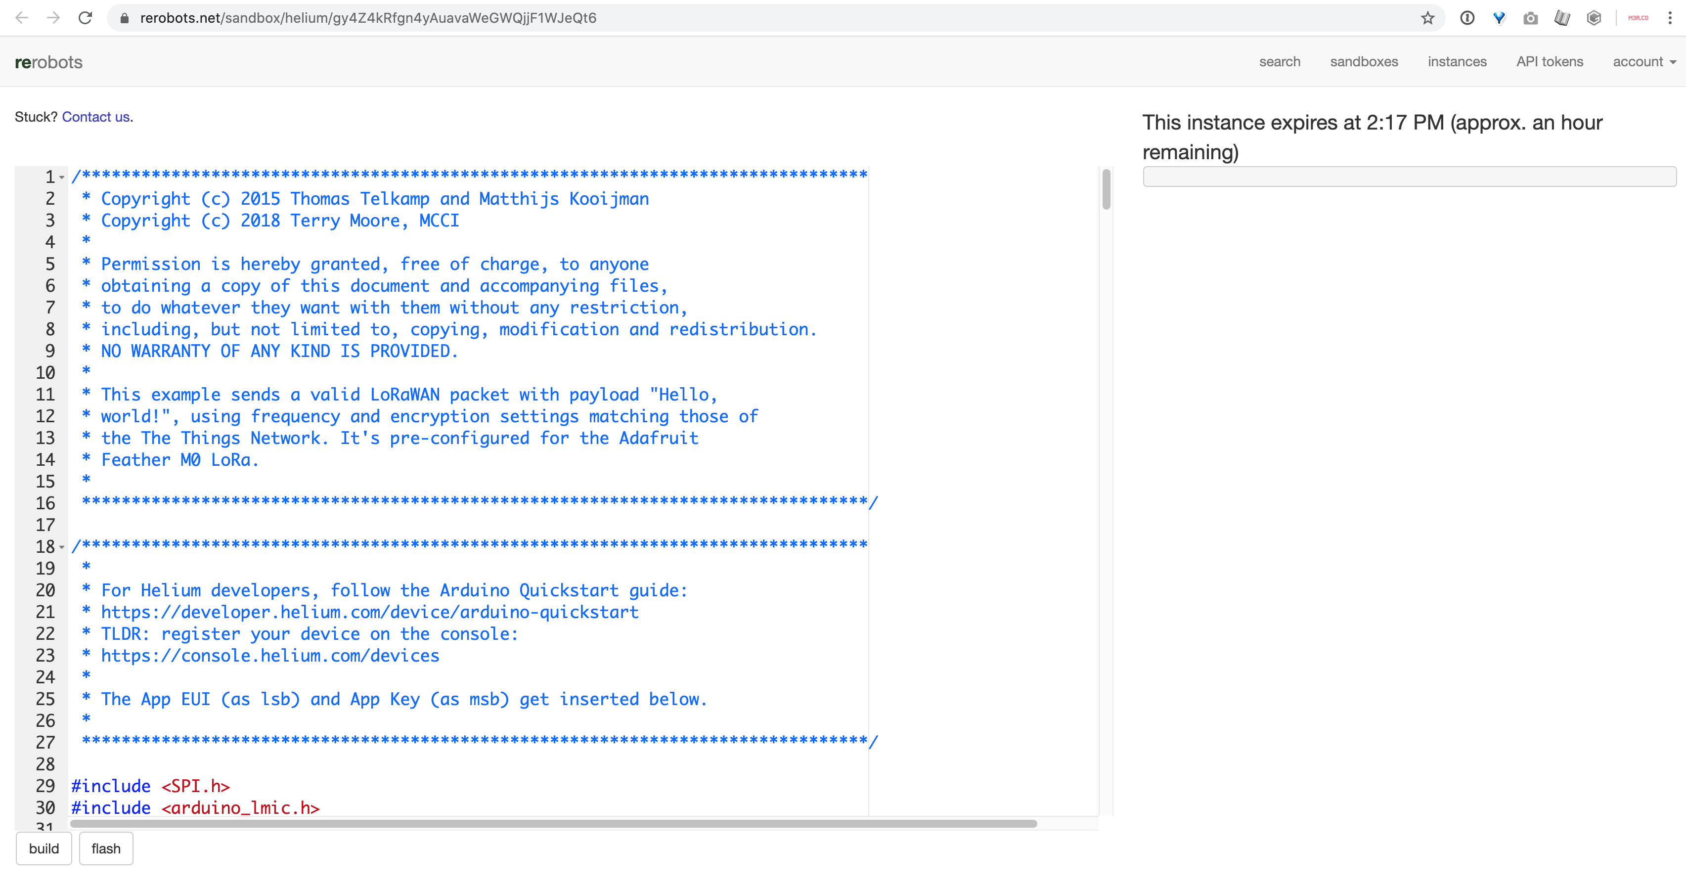Click the camera screenshot extension icon
The image size is (1686, 890).
(x=1530, y=18)
